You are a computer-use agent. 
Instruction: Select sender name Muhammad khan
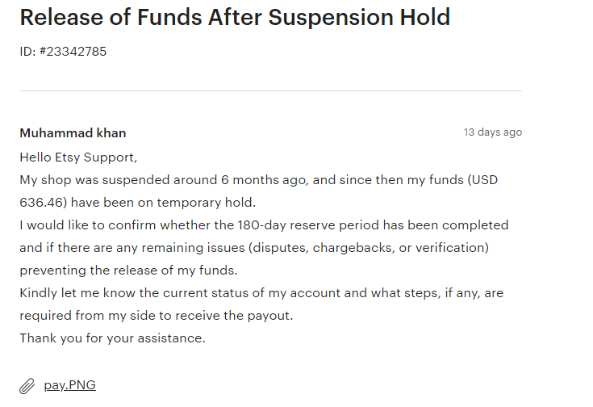tap(73, 133)
